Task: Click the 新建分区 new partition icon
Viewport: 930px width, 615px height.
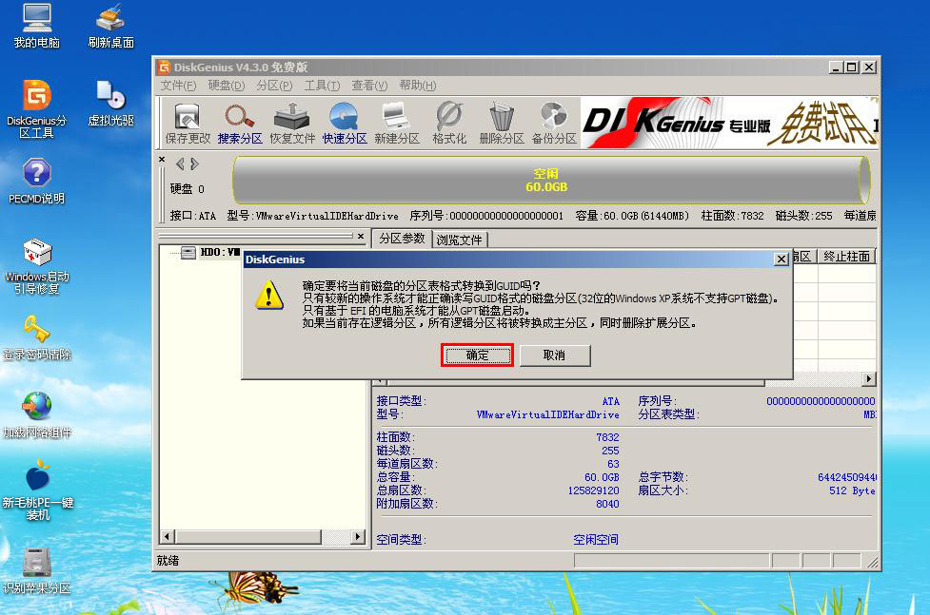Action: point(397,124)
